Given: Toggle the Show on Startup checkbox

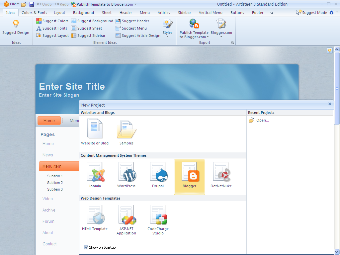Looking at the screenshot, I should click(86, 247).
